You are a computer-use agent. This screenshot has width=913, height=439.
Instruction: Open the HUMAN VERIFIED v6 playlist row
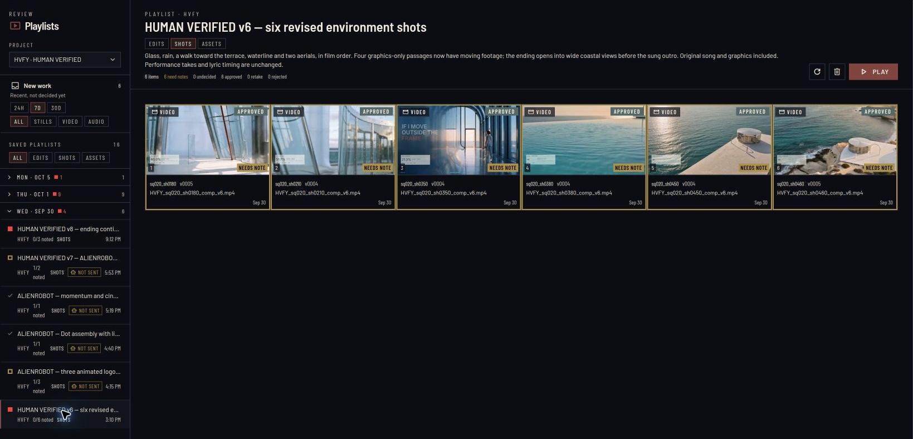point(65,414)
